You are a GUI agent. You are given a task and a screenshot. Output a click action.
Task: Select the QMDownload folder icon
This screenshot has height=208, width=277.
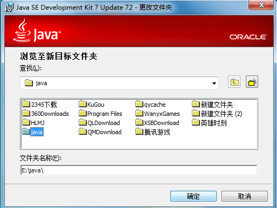click(x=83, y=131)
